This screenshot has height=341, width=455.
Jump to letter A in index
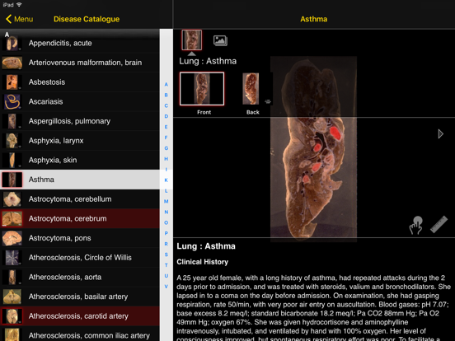[x=166, y=84]
